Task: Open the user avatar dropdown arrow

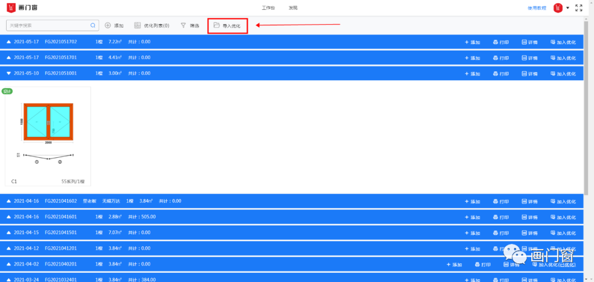Action: point(568,8)
